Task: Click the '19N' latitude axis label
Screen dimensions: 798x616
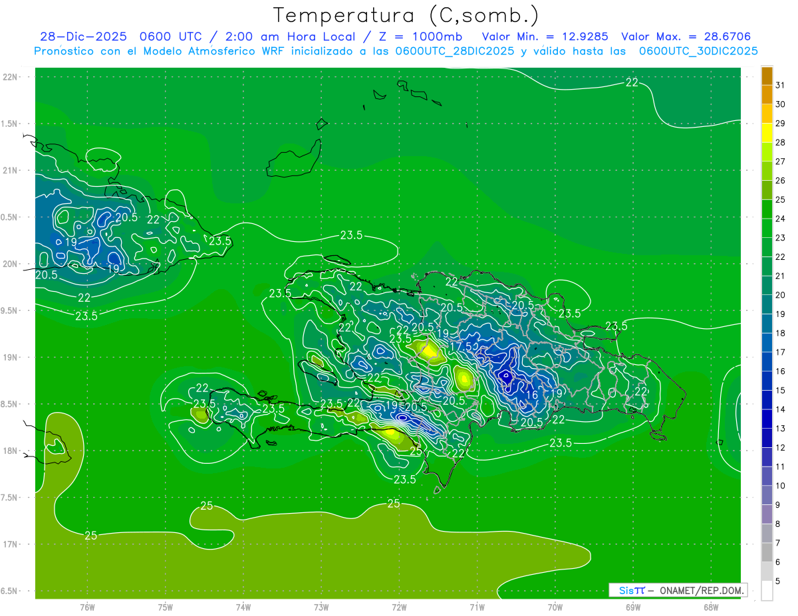Action: [10, 358]
